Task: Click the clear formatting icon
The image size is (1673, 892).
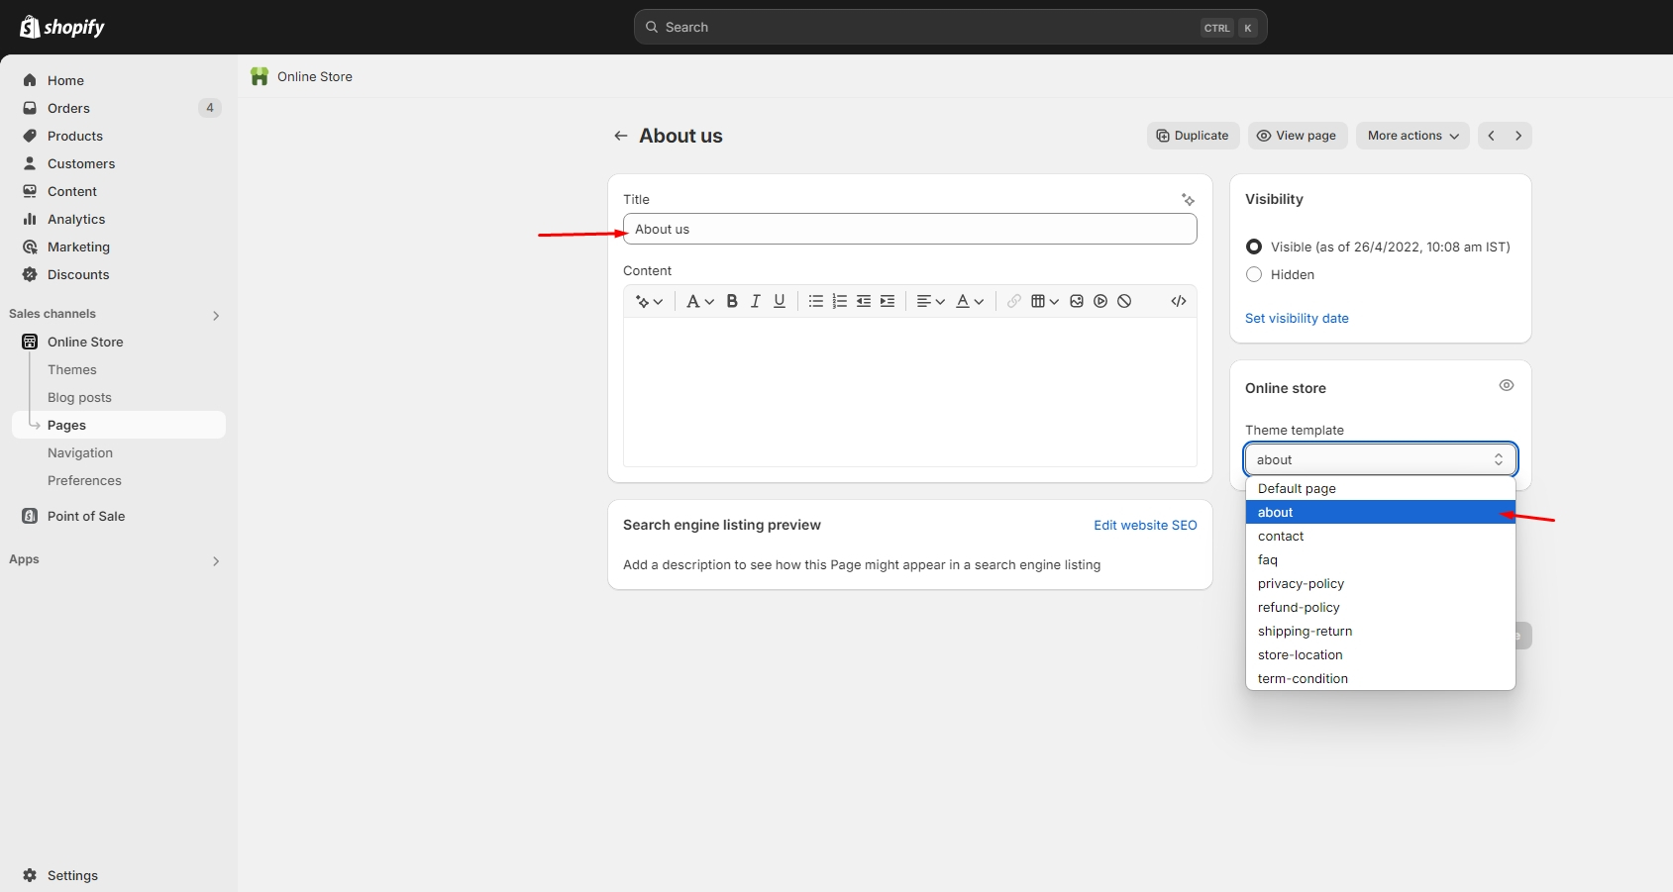Action: 1124,301
